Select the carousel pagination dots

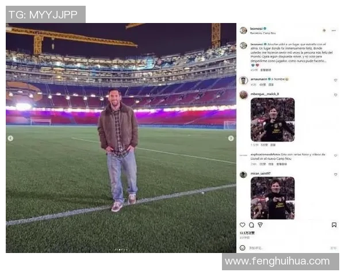coord(121,250)
